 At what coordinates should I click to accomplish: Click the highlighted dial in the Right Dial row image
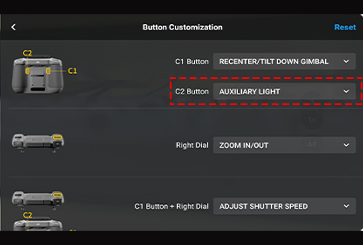pos(57,138)
